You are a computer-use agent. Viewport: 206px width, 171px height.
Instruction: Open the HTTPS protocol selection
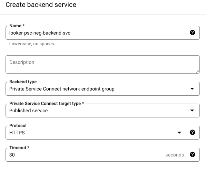[x=17, y=133]
